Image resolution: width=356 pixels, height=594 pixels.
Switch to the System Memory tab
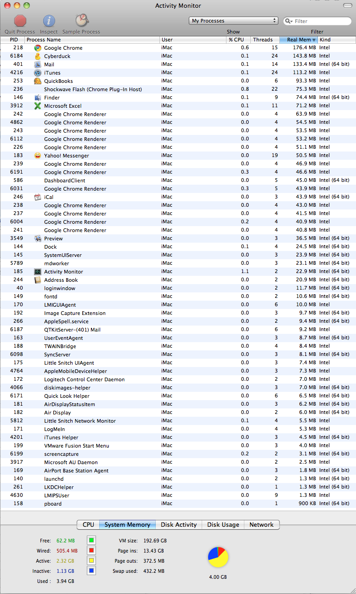(x=127, y=524)
